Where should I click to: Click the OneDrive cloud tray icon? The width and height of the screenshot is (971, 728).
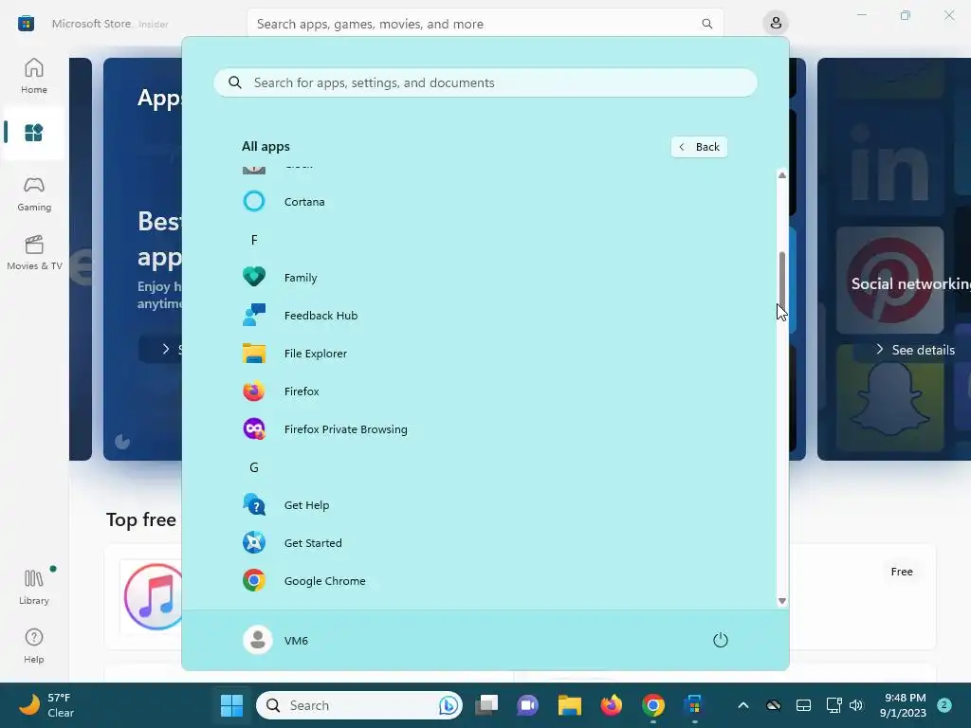[x=774, y=705]
